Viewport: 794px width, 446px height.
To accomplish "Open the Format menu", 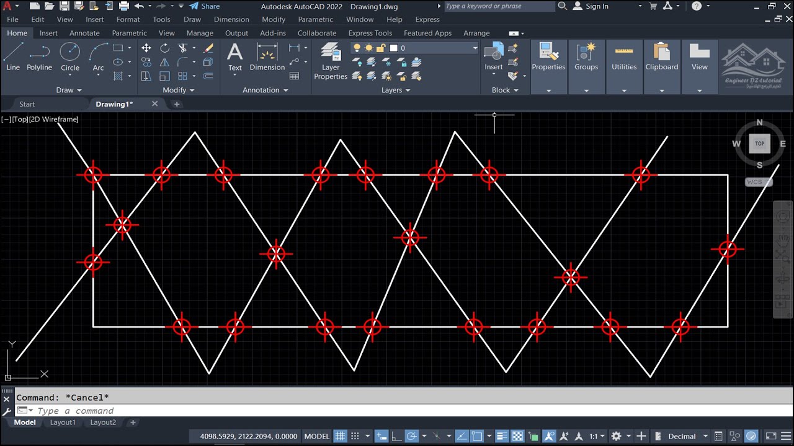I will click(128, 19).
